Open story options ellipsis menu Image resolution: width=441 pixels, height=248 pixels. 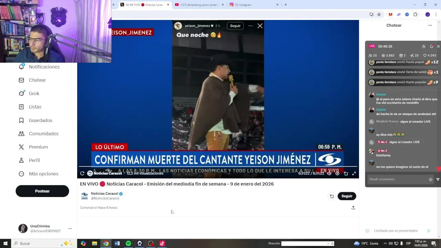pos(250,26)
